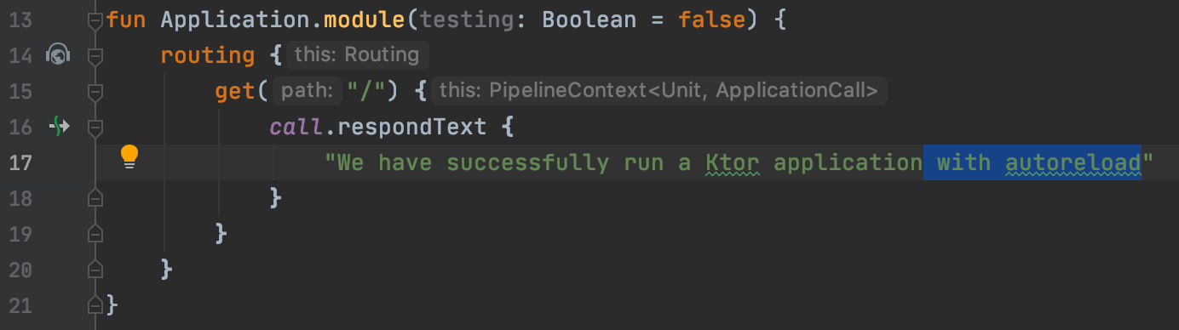This screenshot has width=1179, height=330.
Task: Click line number 17 in the gutter
Action: click(21, 162)
